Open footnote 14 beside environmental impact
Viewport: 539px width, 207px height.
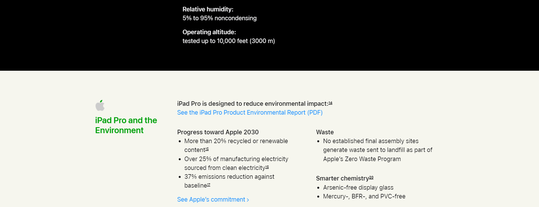330,103
